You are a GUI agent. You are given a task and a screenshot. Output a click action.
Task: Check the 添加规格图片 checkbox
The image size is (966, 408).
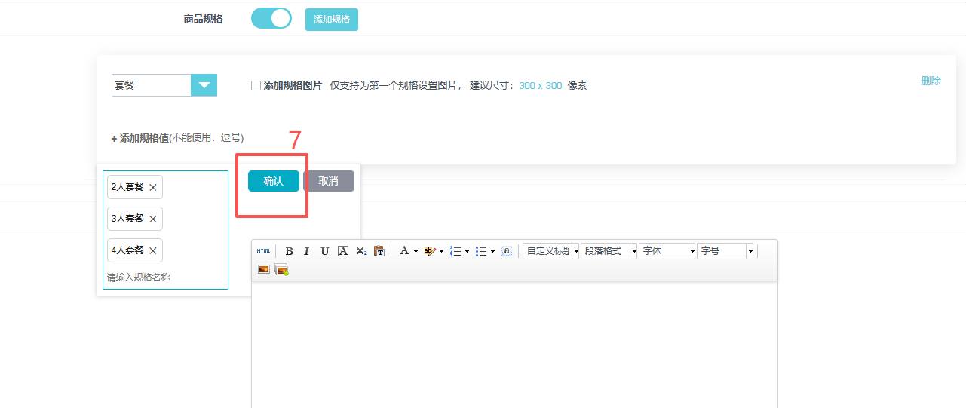tap(256, 86)
